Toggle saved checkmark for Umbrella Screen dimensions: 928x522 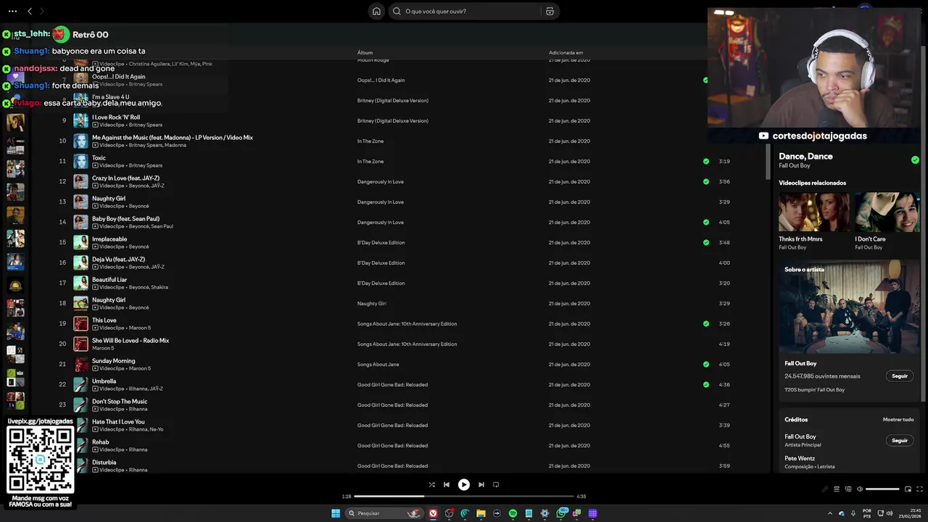tap(705, 384)
